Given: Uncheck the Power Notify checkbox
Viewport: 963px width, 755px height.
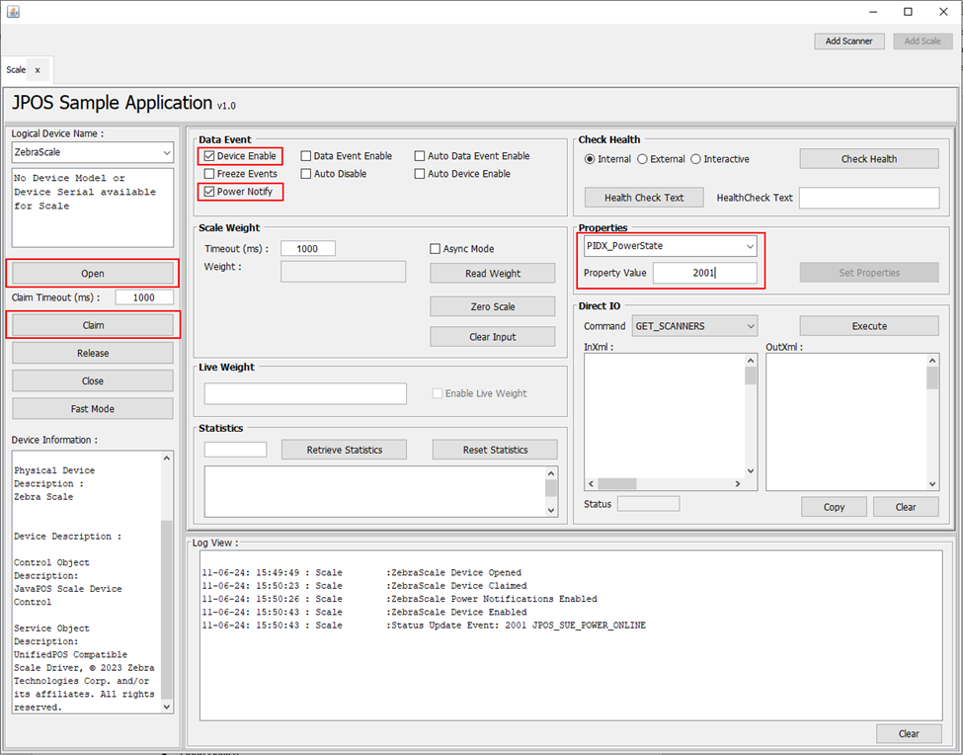Looking at the screenshot, I should [x=209, y=192].
